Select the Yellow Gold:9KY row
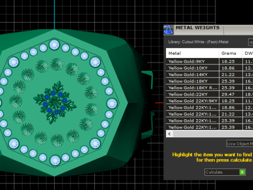Screen dimensions: 253x190 [209, 61]
